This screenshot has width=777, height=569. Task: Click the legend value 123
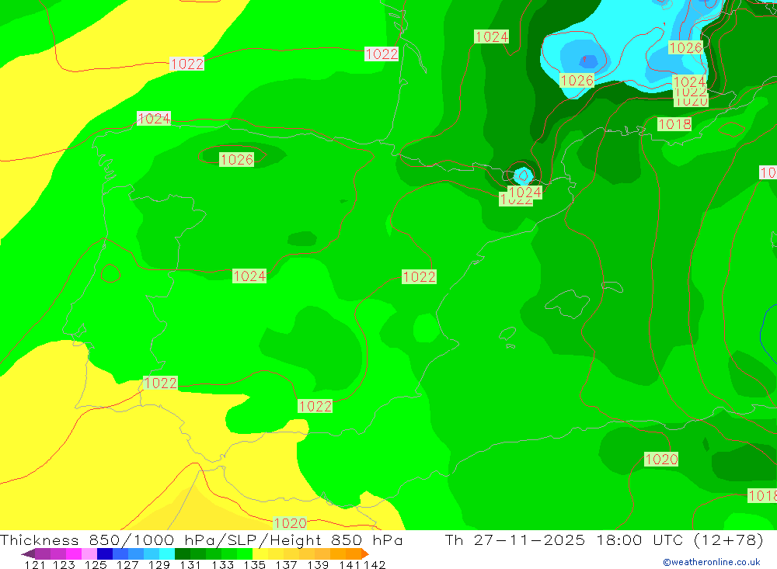pos(64,564)
